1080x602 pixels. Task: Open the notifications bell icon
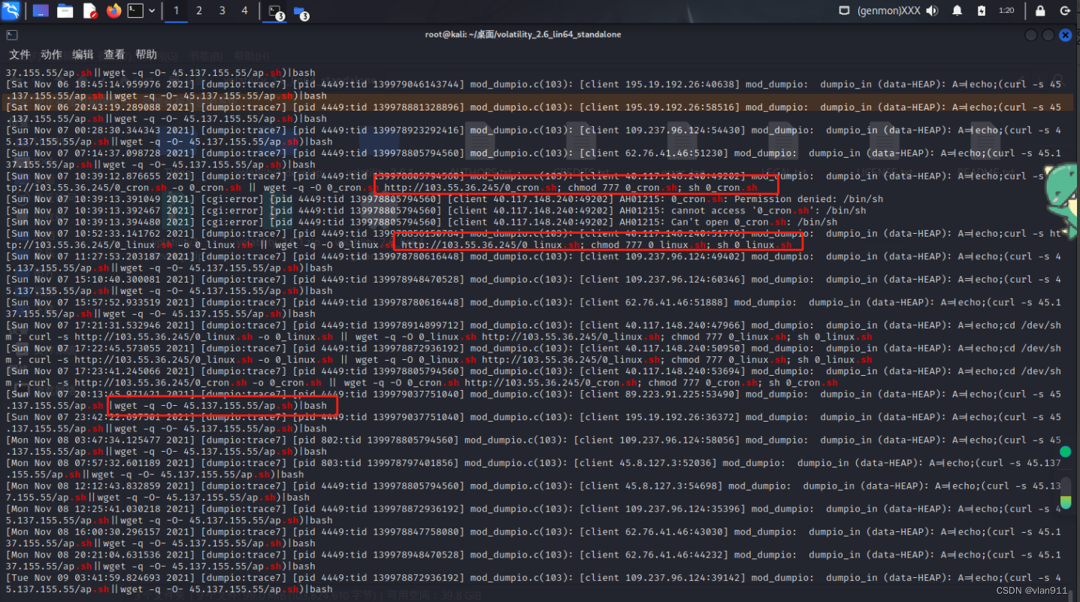[957, 11]
